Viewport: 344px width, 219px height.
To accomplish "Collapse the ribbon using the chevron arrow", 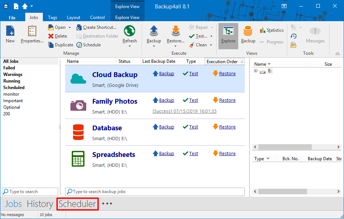I will pyautogui.click(x=337, y=53).
